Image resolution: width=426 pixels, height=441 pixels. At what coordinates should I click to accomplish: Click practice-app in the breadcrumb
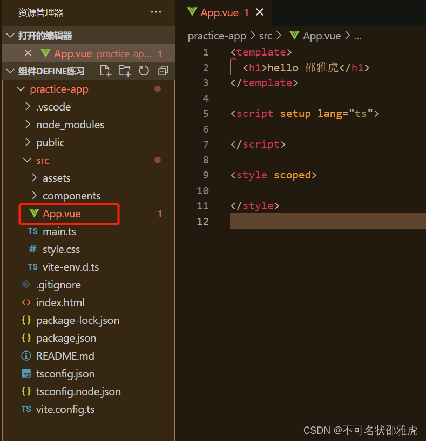[x=217, y=36]
